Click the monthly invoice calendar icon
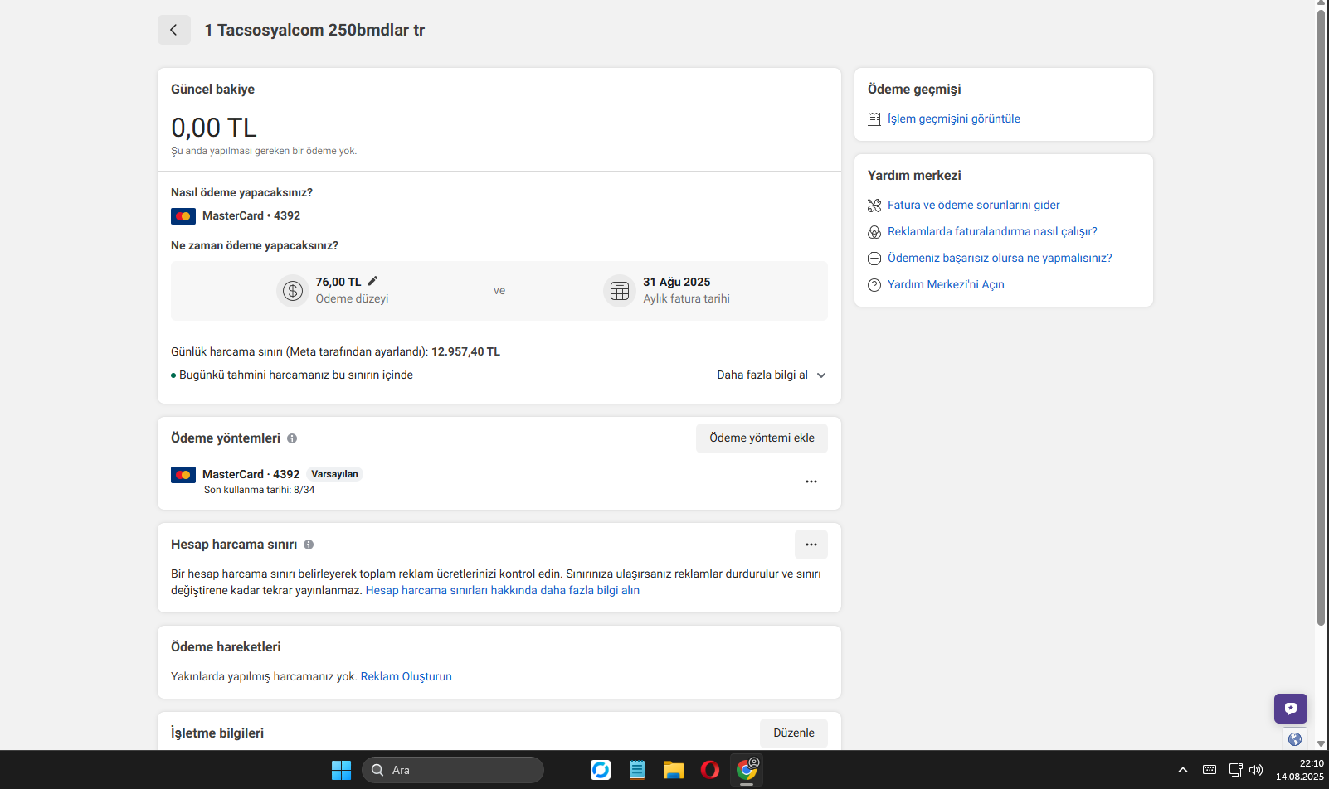 click(x=620, y=291)
